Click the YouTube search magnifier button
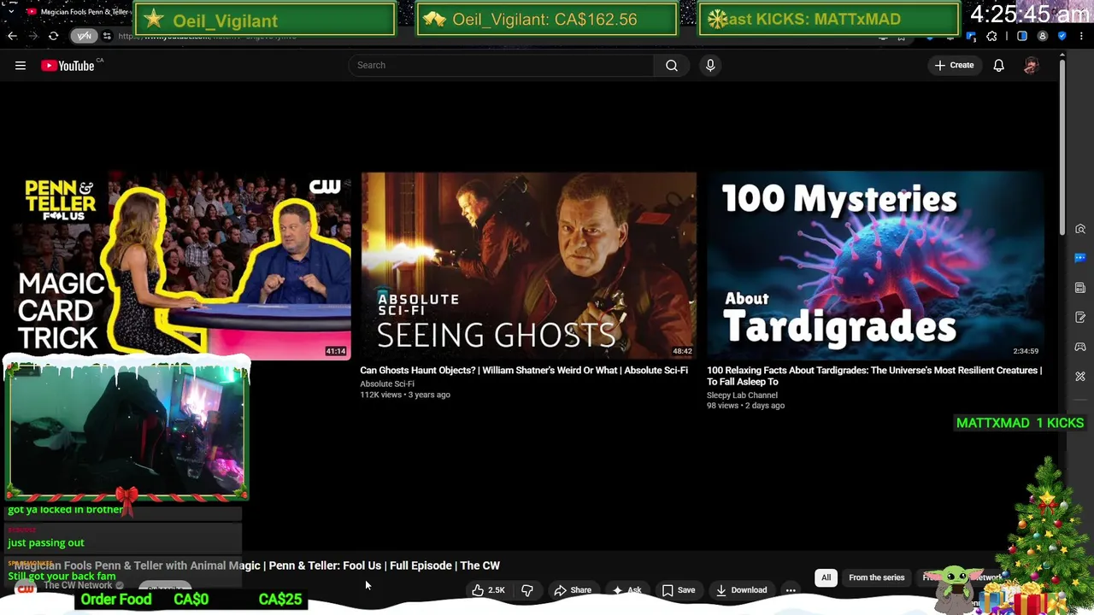 click(672, 65)
